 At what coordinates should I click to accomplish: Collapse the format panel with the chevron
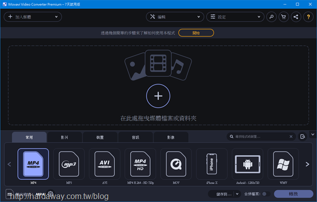313,135
